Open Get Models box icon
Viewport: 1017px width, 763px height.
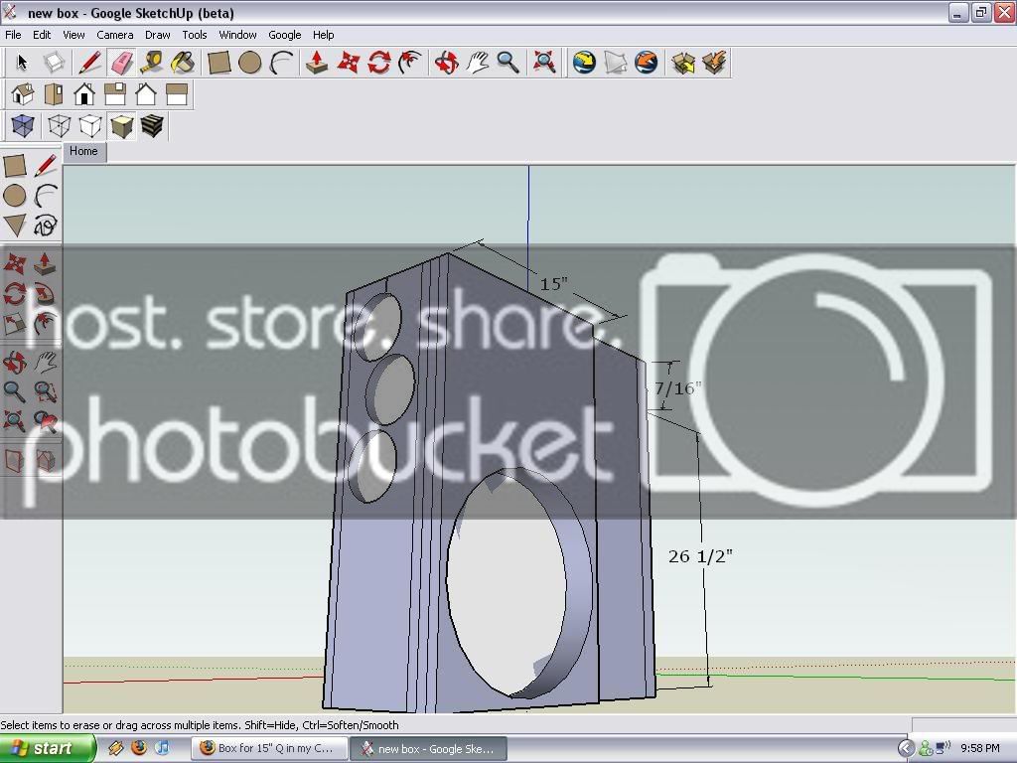[x=683, y=63]
